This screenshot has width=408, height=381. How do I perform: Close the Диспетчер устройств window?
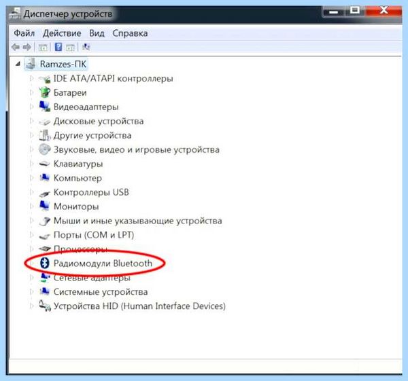point(384,11)
